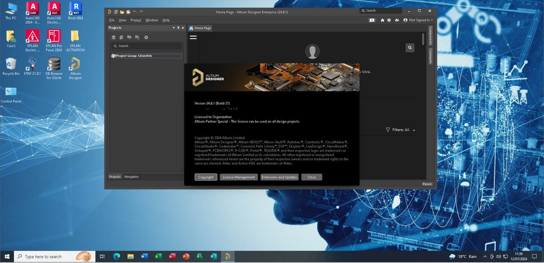Click Microsoft Edge on the taskbar

(116, 257)
